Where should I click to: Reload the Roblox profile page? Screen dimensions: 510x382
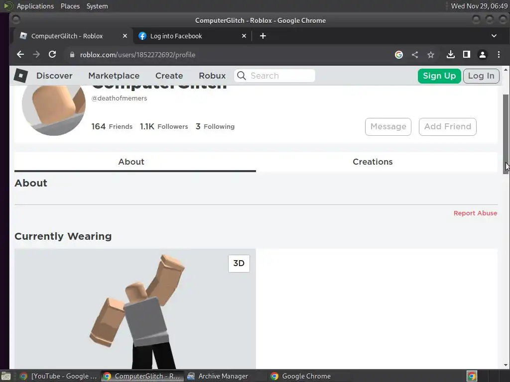pos(52,55)
